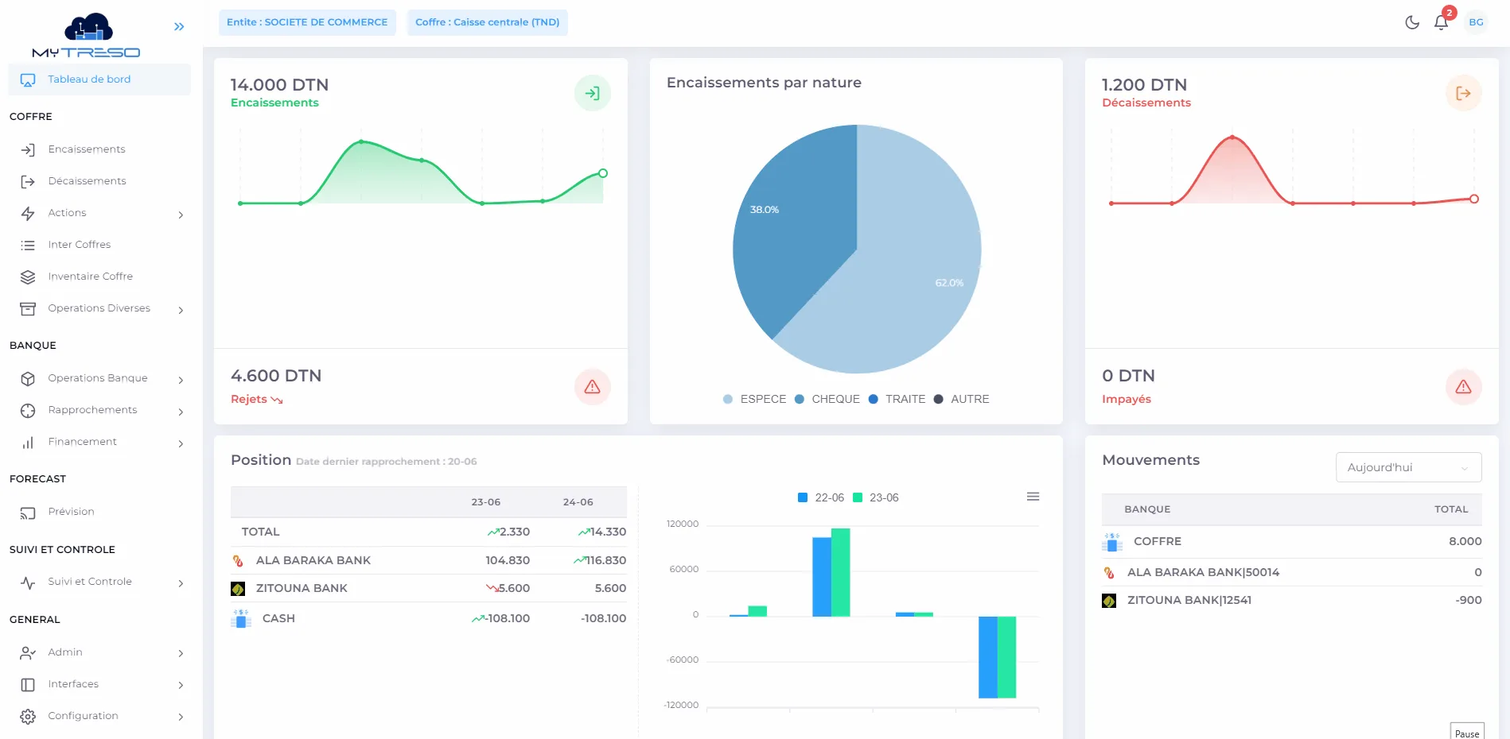1510x739 pixels.
Task: Click Impayés warning triangle icon
Action: [x=1463, y=387]
